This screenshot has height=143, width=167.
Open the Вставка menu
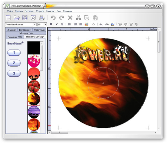click(x=29, y=11)
